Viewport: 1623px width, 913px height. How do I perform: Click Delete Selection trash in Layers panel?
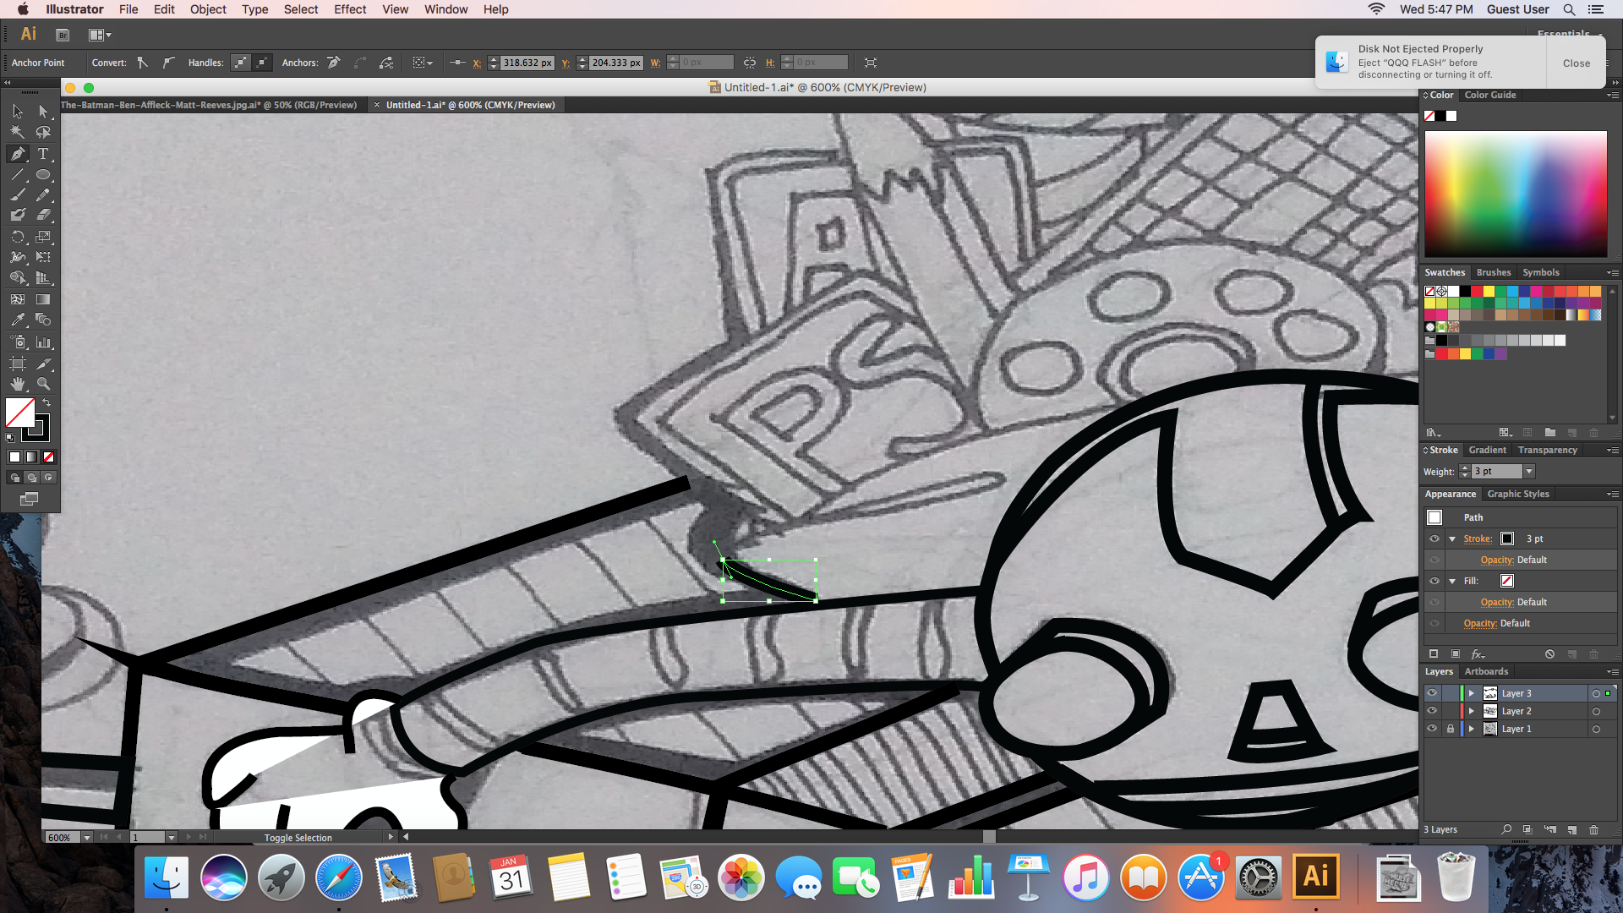[1593, 830]
